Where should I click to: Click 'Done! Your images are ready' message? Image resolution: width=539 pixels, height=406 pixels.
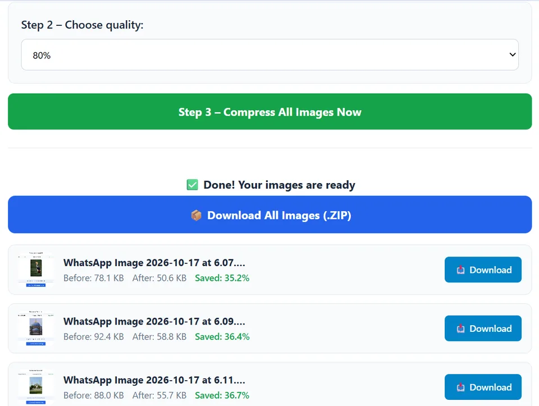[x=279, y=185]
